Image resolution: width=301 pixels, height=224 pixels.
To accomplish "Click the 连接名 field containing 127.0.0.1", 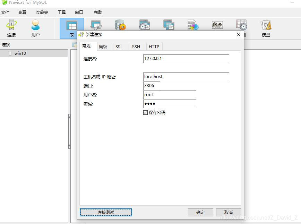I will pos(186,59).
